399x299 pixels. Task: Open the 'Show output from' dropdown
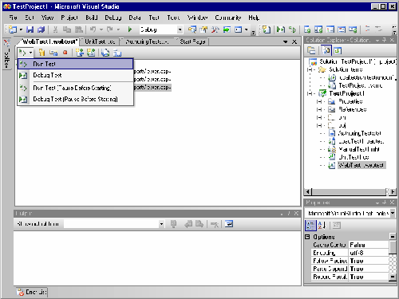(x=161, y=224)
